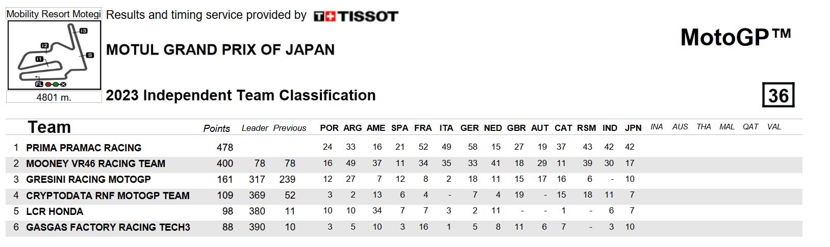Select the Points column header
The height and width of the screenshot is (247, 830).
pyautogui.click(x=217, y=128)
